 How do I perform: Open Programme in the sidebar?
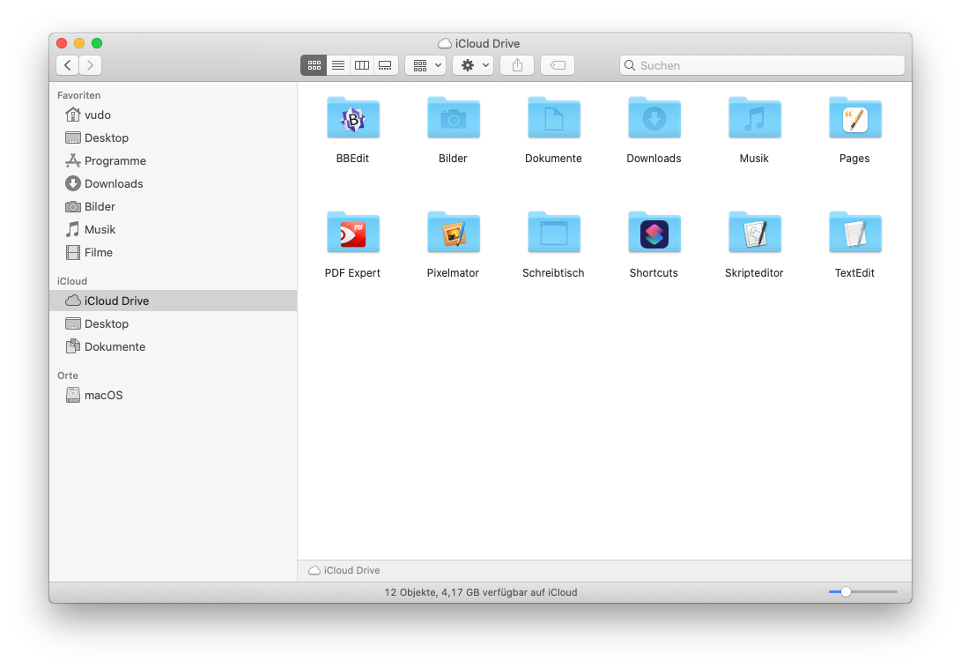(x=173, y=160)
